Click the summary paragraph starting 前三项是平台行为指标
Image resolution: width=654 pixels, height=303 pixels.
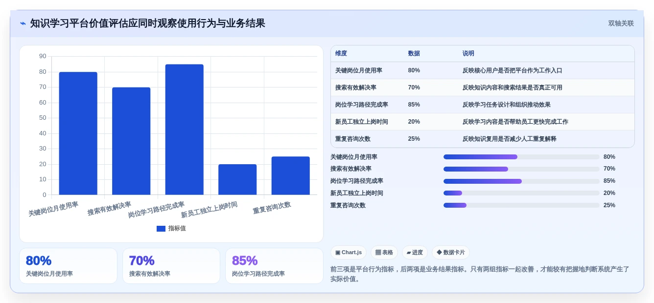pyautogui.click(x=480, y=274)
